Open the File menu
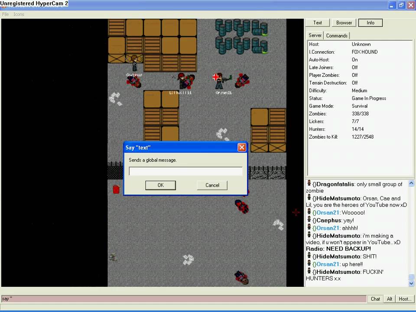Screen dimensions: 416x312 [5, 14]
